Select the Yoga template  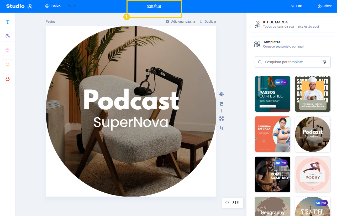[x=313, y=174]
